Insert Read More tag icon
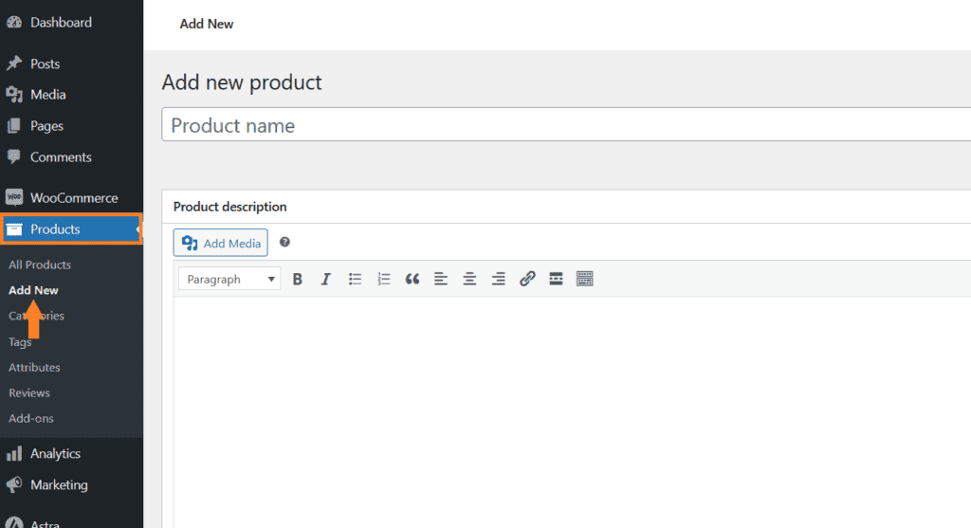The height and width of the screenshot is (528, 971). 556,279
